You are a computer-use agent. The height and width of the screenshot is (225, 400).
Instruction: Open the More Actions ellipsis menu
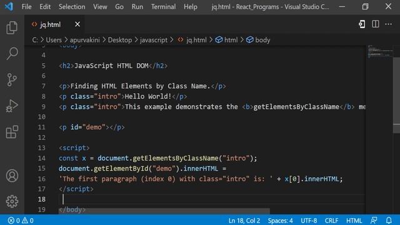coord(388,24)
